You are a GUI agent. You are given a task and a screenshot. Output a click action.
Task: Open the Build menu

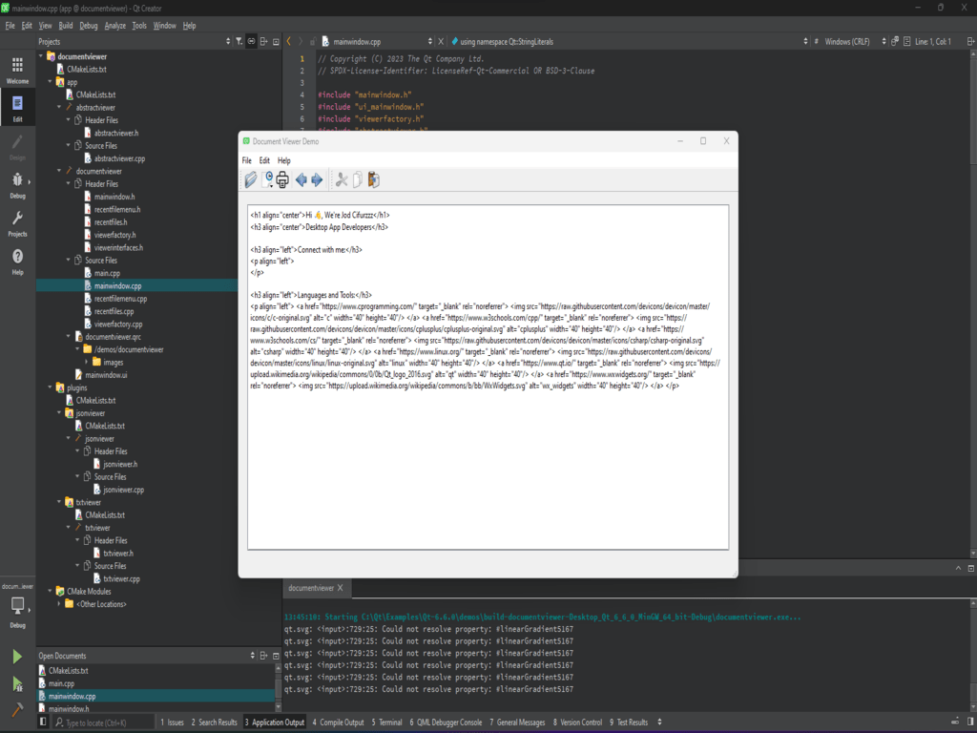(x=66, y=26)
